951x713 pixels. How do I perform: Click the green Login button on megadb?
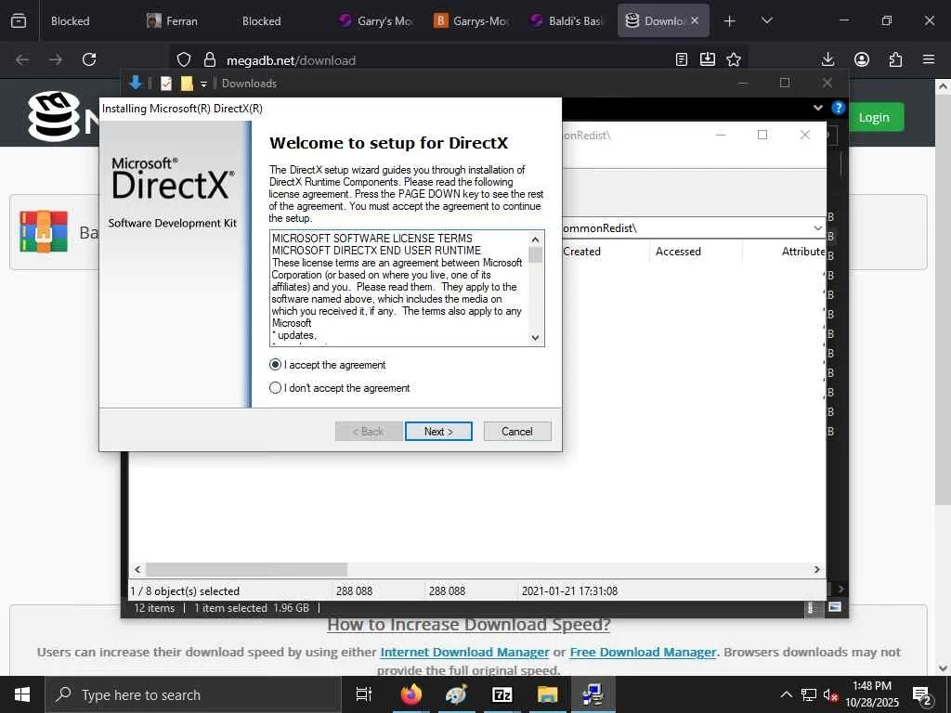click(x=874, y=117)
